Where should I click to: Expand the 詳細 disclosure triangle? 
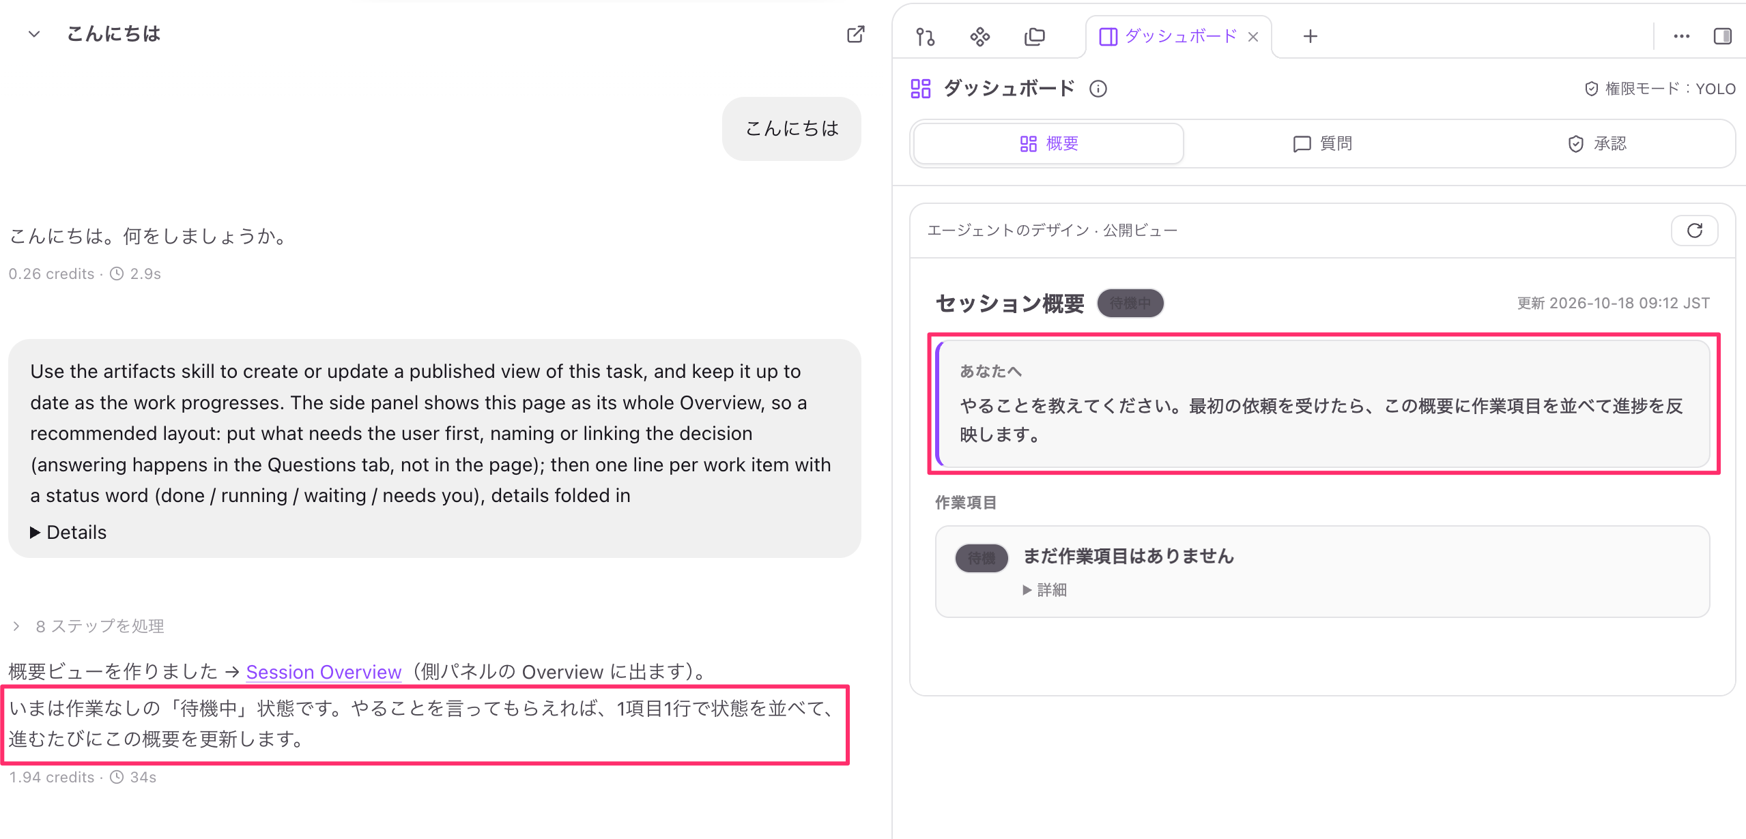coord(1027,590)
